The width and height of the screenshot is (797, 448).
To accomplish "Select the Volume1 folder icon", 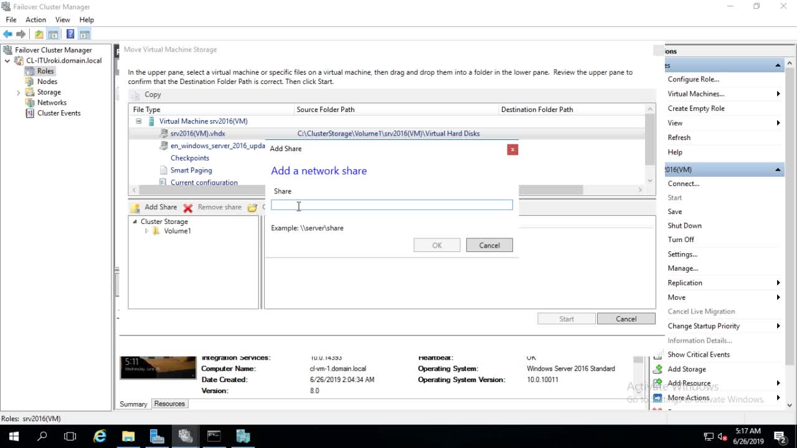I will pos(156,231).
